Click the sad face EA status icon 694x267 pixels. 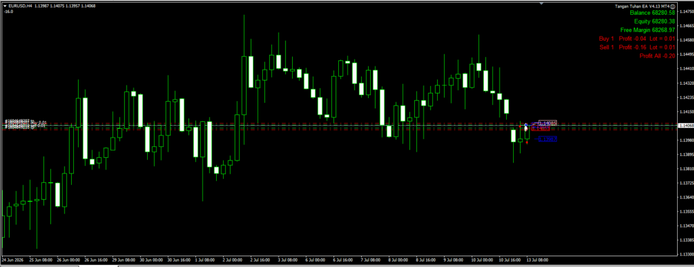pyautogui.click(x=673, y=6)
